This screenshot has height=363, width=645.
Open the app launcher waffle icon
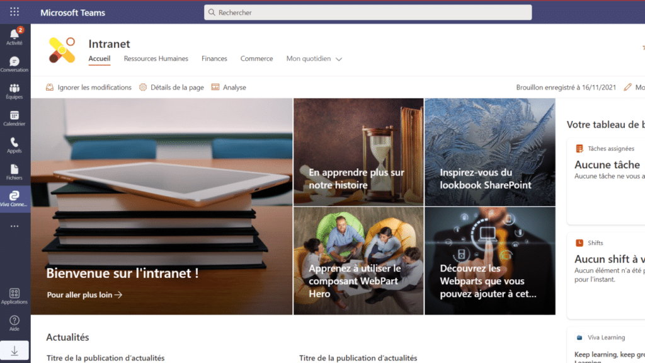click(x=14, y=12)
